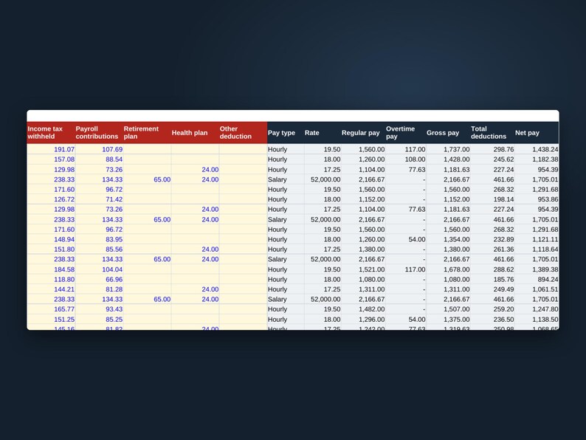Select income tax cell 184.58
This screenshot has height=440, width=586.
[x=51, y=269]
